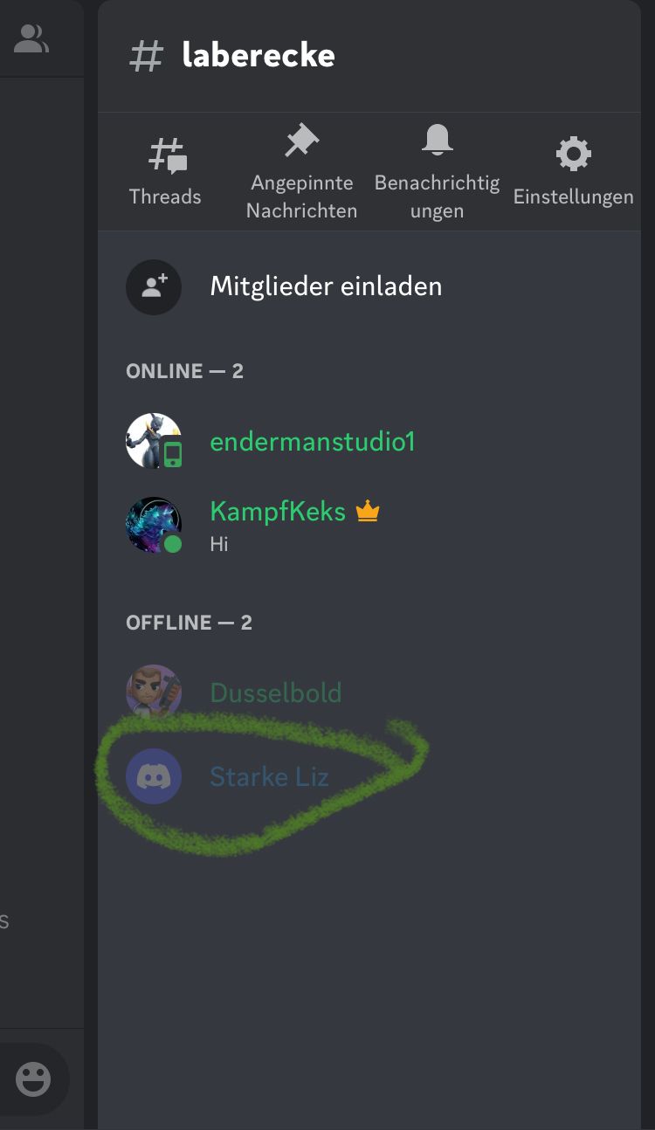Select the Mitglieder einladen text
Image resolution: width=655 pixels, height=1130 pixels.
pyautogui.click(x=326, y=286)
